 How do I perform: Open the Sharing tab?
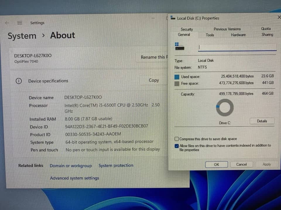point(267,34)
